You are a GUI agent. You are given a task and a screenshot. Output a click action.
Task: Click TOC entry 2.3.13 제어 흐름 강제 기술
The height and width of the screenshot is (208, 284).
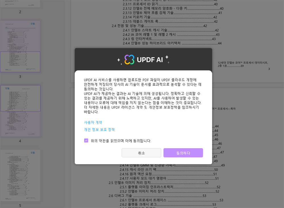[172, 13]
